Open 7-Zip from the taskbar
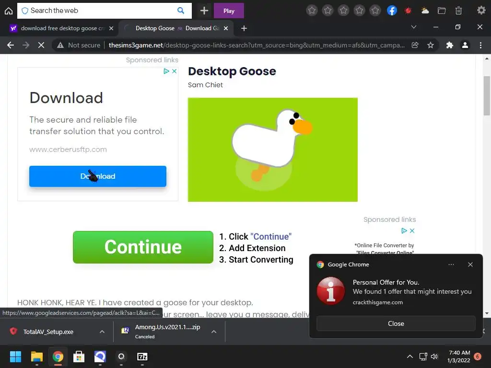491x368 pixels. [x=142, y=356]
